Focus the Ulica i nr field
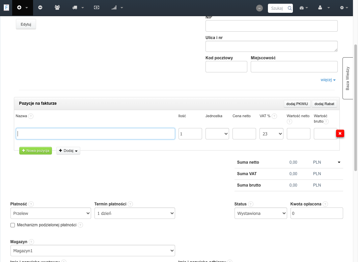This screenshot has height=262, width=358. tap(272, 46)
